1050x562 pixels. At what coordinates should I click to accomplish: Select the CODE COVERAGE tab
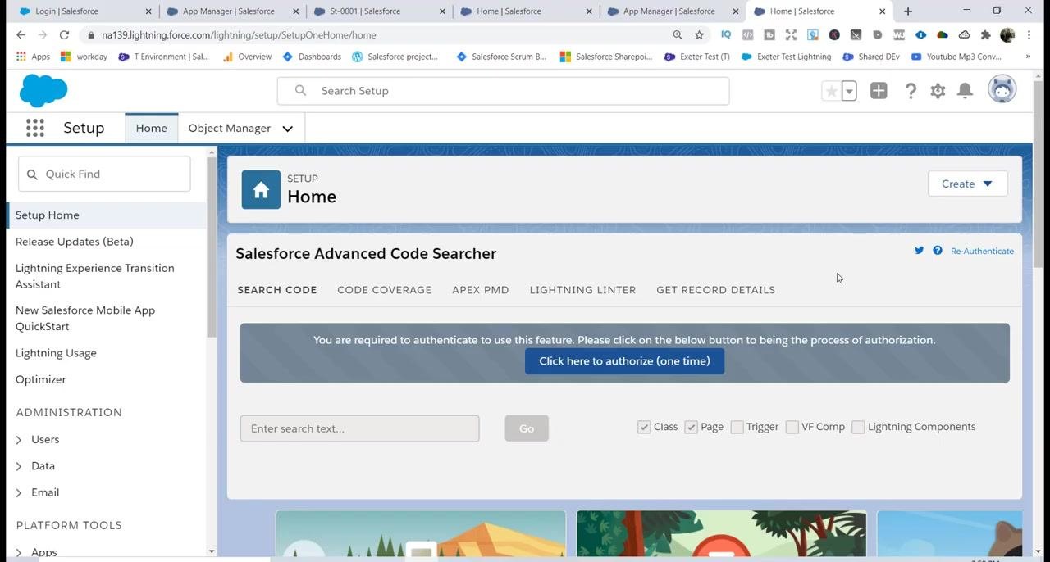click(384, 290)
